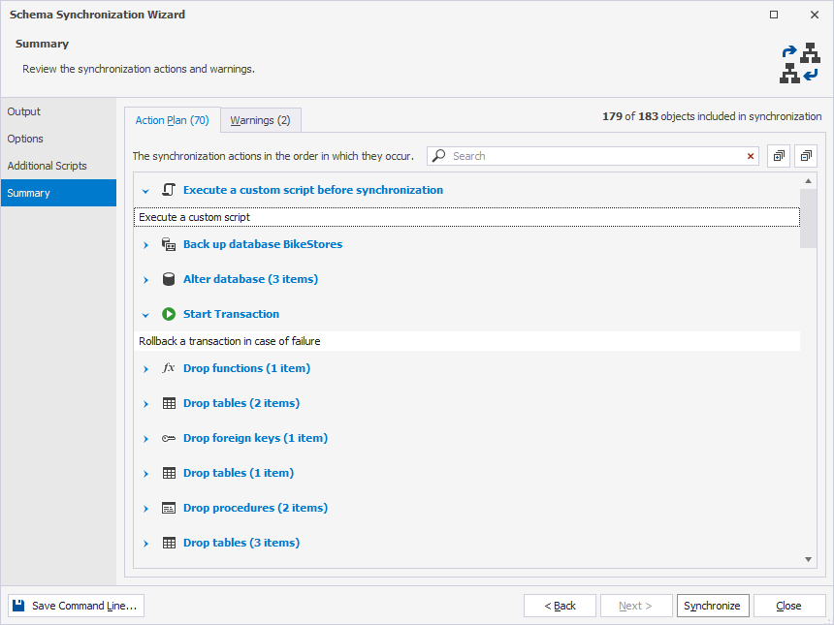The width and height of the screenshot is (834, 625).
Task: Click the green Start Transaction icon
Action: 169,314
